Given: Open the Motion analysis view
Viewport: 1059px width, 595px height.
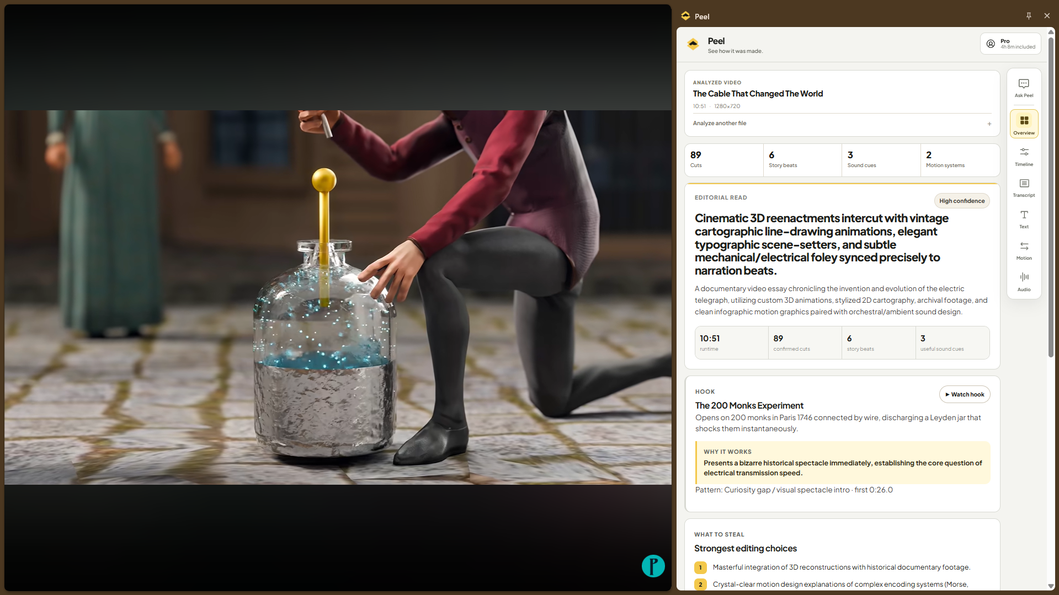Looking at the screenshot, I should (1024, 251).
